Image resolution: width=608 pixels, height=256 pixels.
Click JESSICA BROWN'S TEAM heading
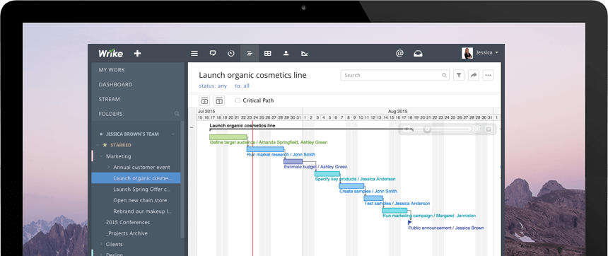pyautogui.click(x=132, y=134)
